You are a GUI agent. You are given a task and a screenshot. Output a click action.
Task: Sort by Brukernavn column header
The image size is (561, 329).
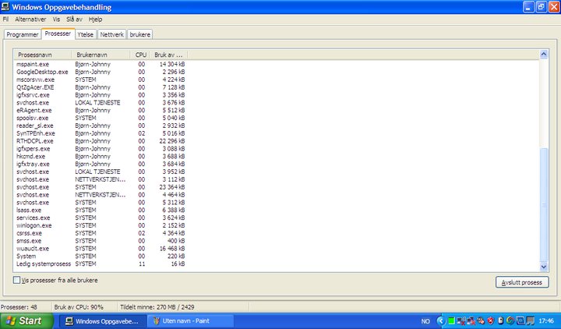101,55
